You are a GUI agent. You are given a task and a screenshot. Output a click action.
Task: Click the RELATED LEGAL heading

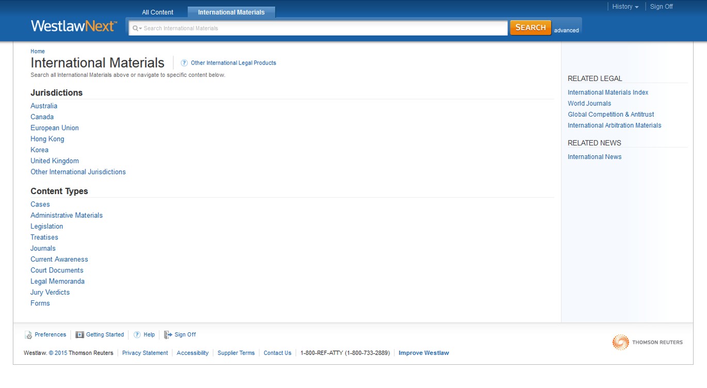point(595,79)
